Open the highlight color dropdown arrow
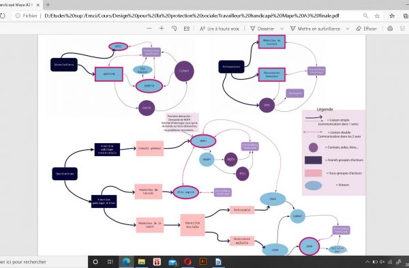The height and width of the screenshot is (268, 409). click(x=348, y=29)
